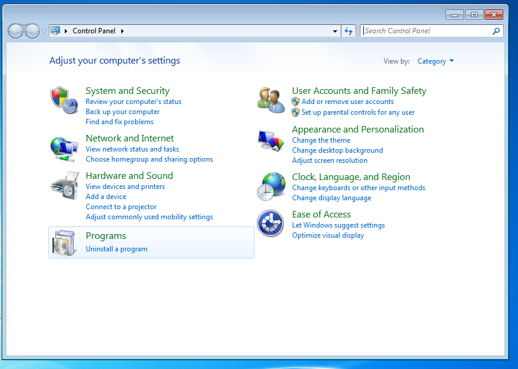
Task: Open Appearance and Personalization monitor icon
Action: click(x=271, y=141)
